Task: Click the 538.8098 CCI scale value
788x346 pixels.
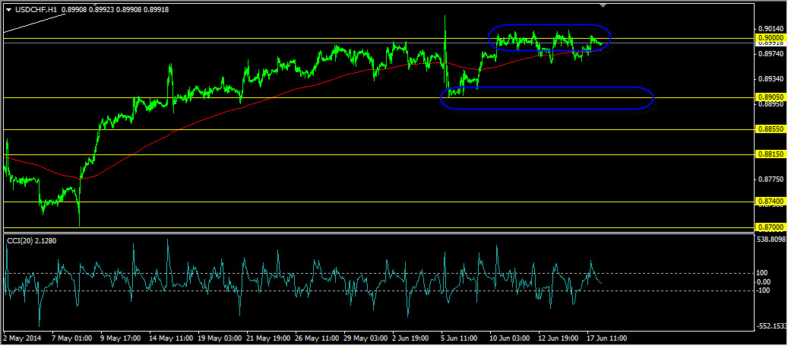Action: [x=771, y=239]
